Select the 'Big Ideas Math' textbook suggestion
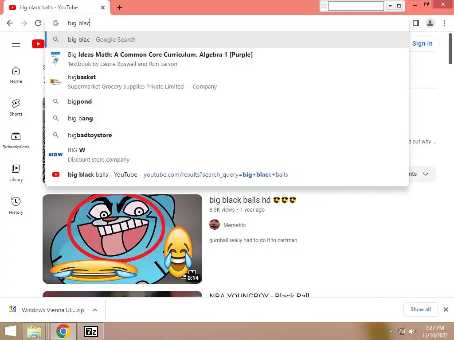The height and width of the screenshot is (340, 454). click(227, 59)
